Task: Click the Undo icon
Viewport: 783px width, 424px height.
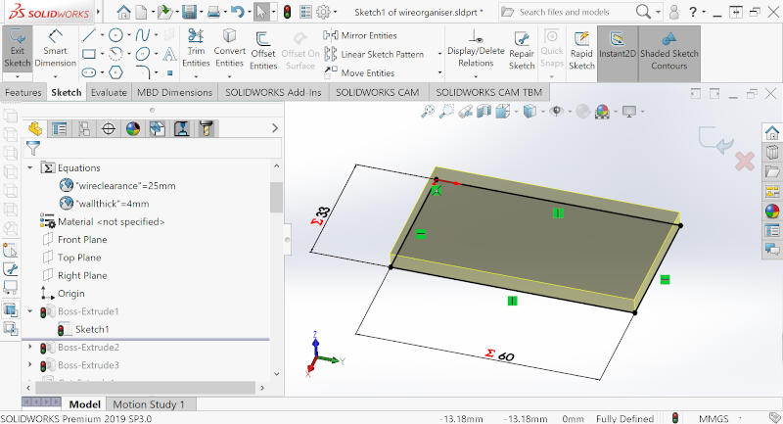Action: [237, 12]
